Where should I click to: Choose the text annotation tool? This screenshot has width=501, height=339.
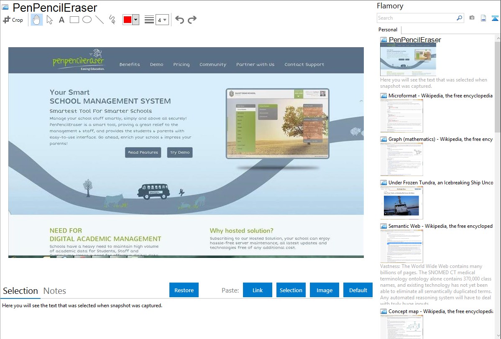point(61,20)
